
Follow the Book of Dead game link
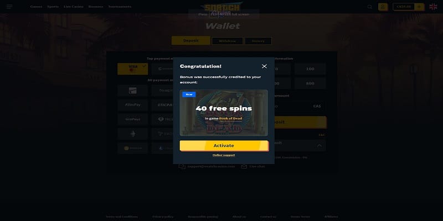[x=230, y=118]
